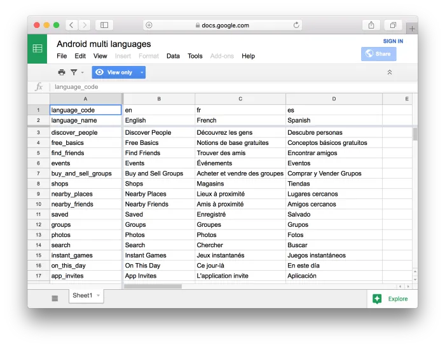Screen dimensions: 445x347
Task: Go back in Safari browser
Action: (72, 25)
